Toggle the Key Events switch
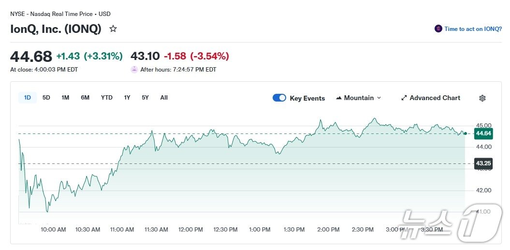Viewport: 510px width, 250px height. pos(279,98)
